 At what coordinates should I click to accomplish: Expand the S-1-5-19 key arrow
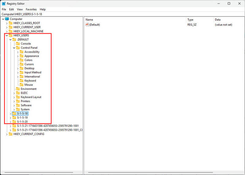pos(10,118)
